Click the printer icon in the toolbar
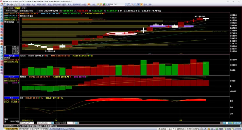The height and width of the screenshot is (130, 242). 15,5
